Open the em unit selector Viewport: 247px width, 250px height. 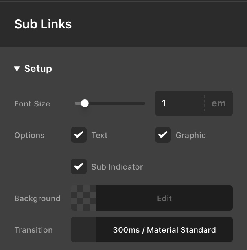[219, 103]
